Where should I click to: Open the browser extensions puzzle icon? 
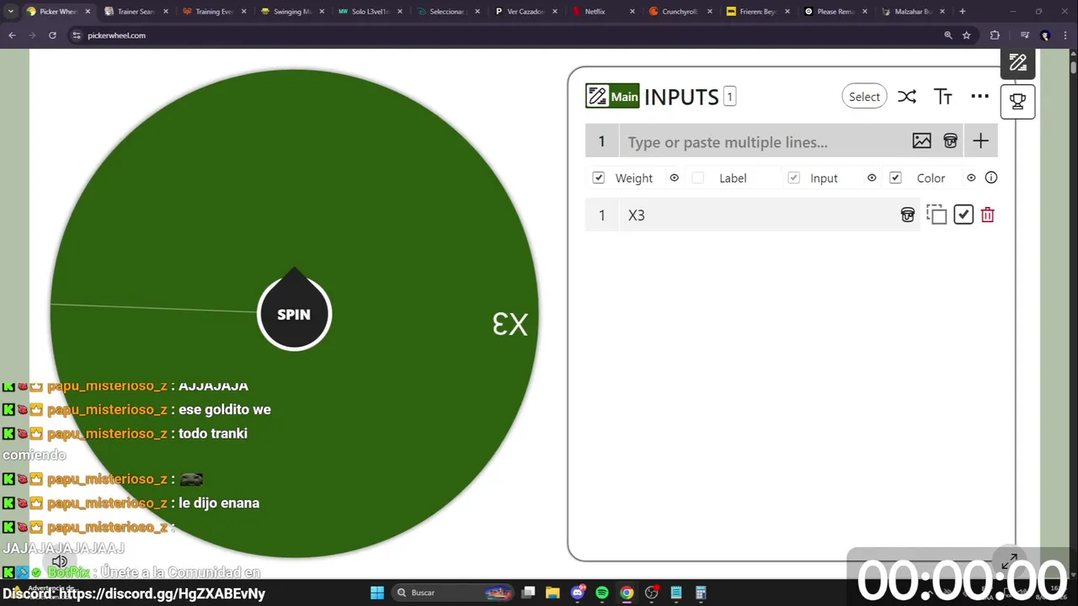[x=995, y=35]
